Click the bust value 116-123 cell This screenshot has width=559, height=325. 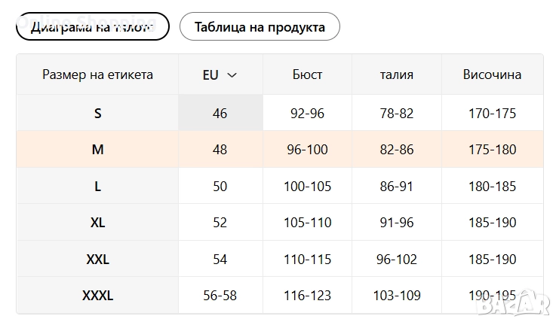(307, 296)
